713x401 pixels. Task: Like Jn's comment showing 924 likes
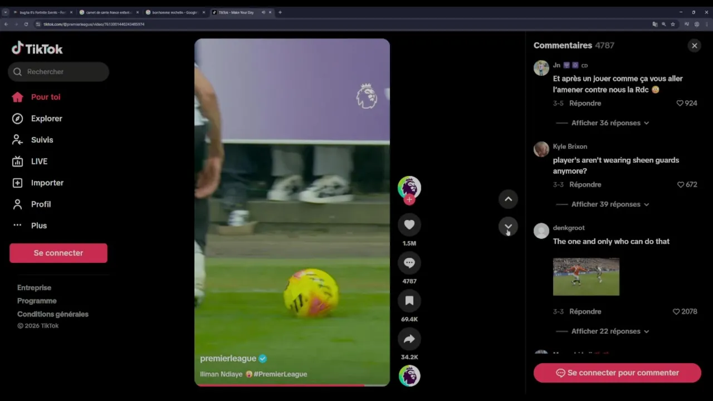(x=687, y=103)
